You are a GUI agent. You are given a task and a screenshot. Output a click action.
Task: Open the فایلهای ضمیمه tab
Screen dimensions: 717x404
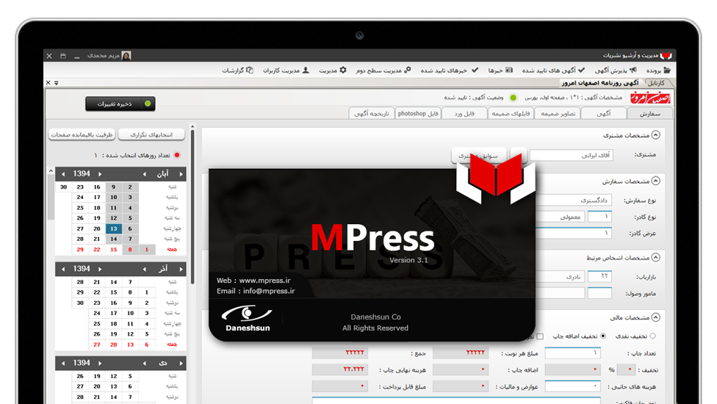(x=511, y=113)
